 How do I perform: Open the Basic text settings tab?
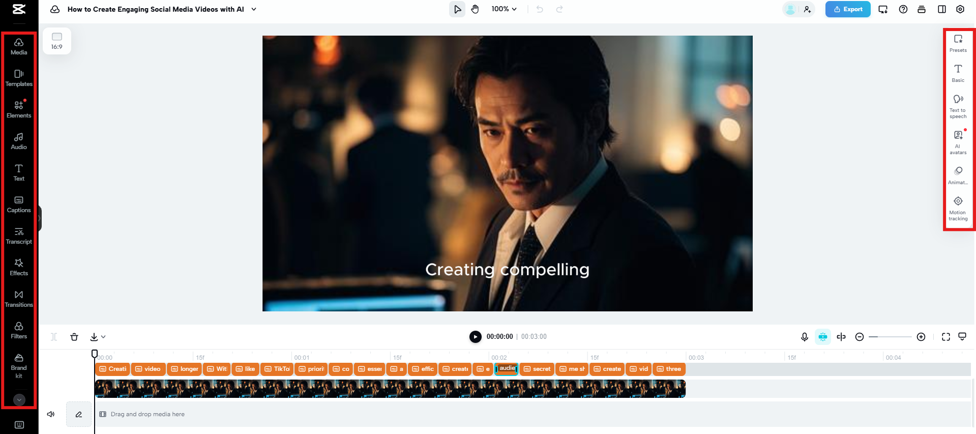pyautogui.click(x=958, y=73)
